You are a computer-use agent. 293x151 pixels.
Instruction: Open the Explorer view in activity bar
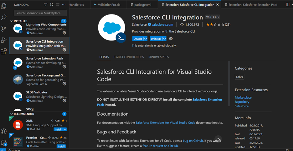click(3, 6)
